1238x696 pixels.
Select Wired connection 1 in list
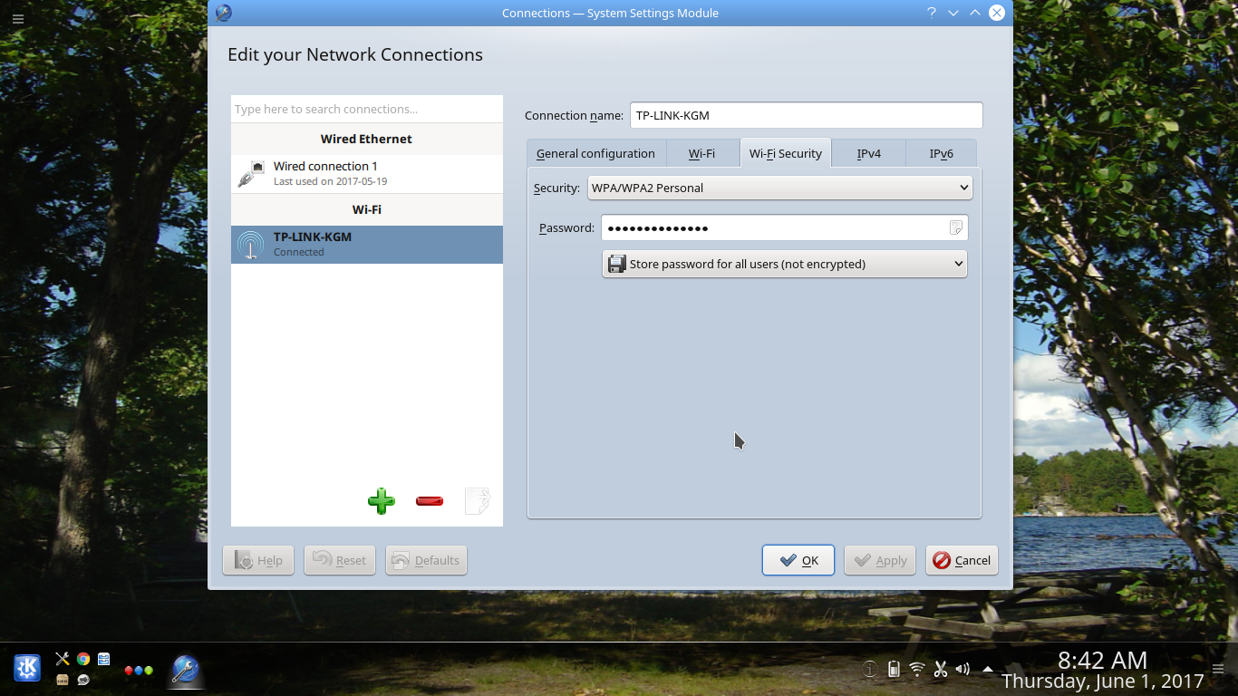tap(367, 173)
